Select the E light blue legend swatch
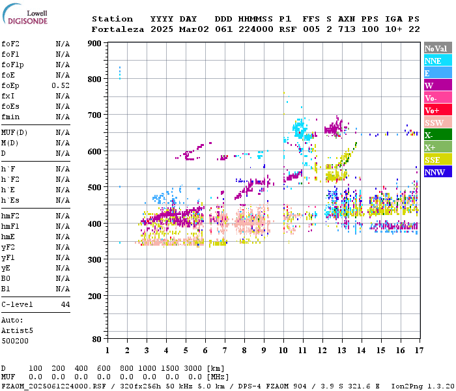 tap(438, 73)
